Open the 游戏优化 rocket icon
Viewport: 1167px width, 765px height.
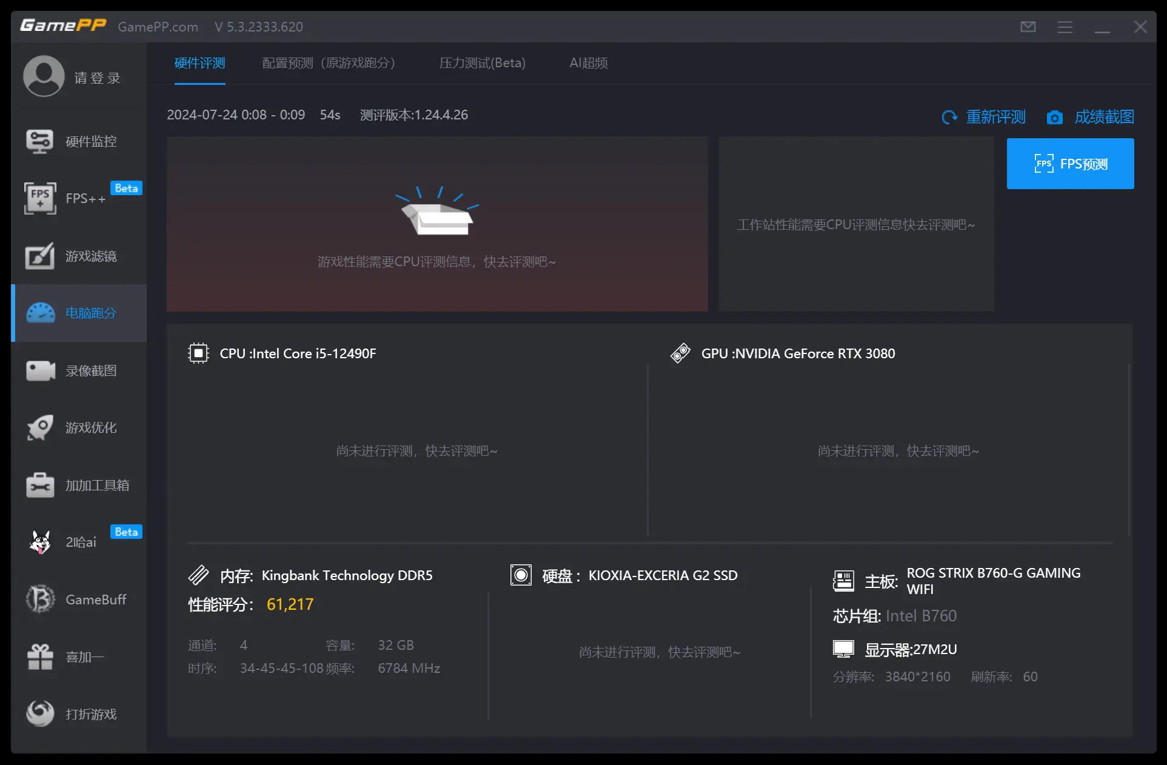40,427
